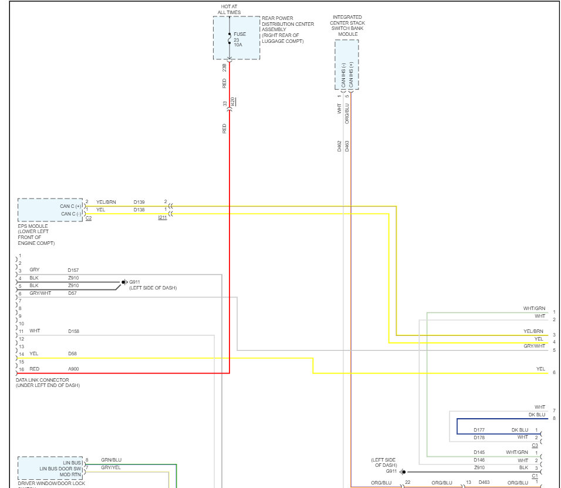The height and width of the screenshot is (488, 561).
Task: Click the D177 circuit label
Action: (x=479, y=430)
